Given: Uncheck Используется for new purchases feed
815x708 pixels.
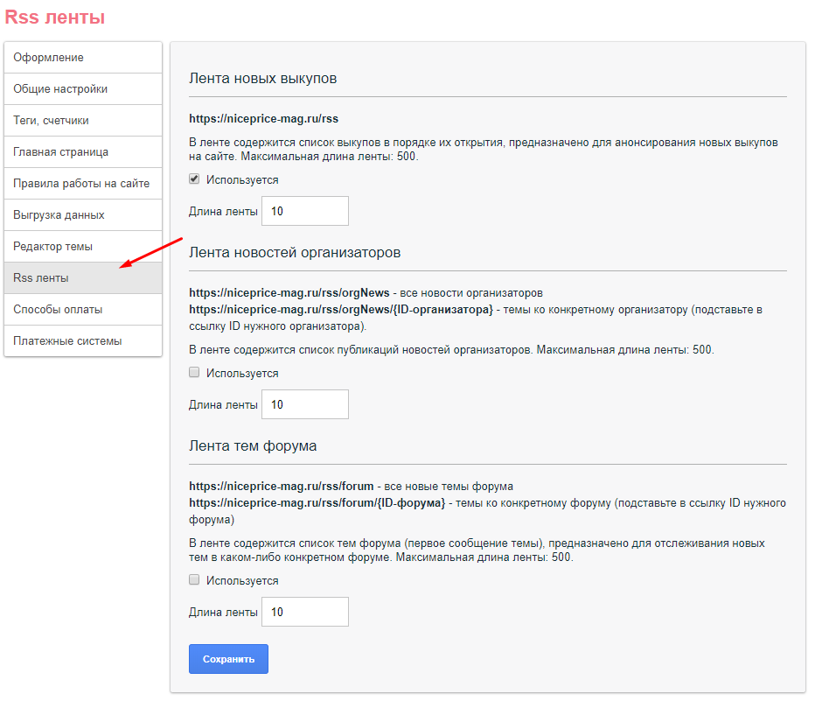Looking at the screenshot, I should point(194,179).
